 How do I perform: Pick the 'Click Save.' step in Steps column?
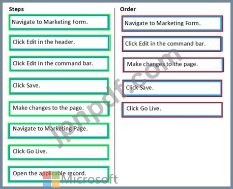59,86
